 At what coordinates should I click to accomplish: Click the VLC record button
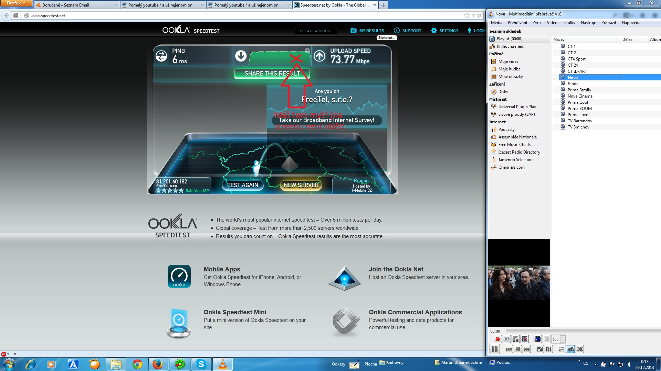[497, 339]
